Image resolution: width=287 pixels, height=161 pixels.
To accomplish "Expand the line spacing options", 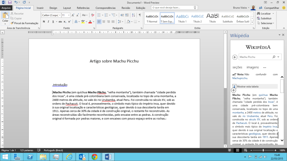I will pyautogui.click(x=120, y=22).
